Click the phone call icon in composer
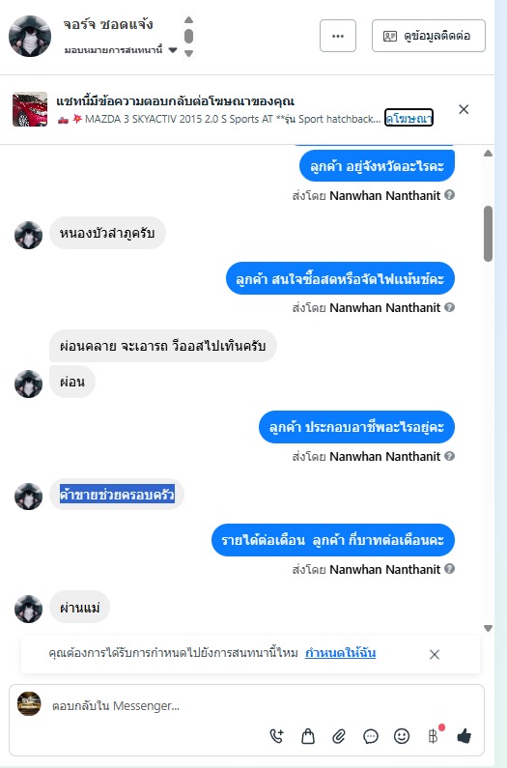507x768 pixels. 277,736
